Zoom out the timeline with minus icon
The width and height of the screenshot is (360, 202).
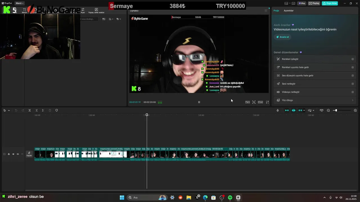[x=328, y=110]
